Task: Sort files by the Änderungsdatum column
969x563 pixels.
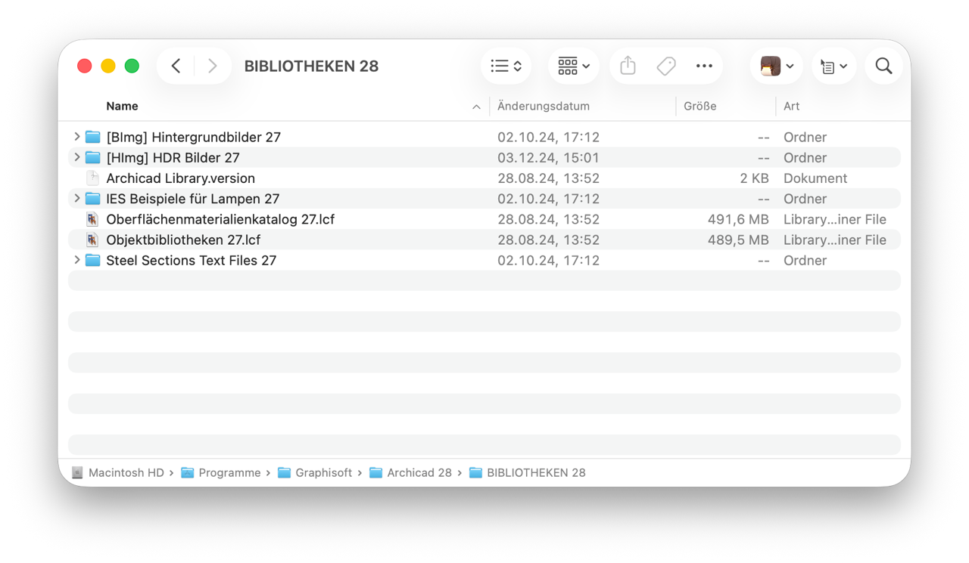Action: pos(544,106)
